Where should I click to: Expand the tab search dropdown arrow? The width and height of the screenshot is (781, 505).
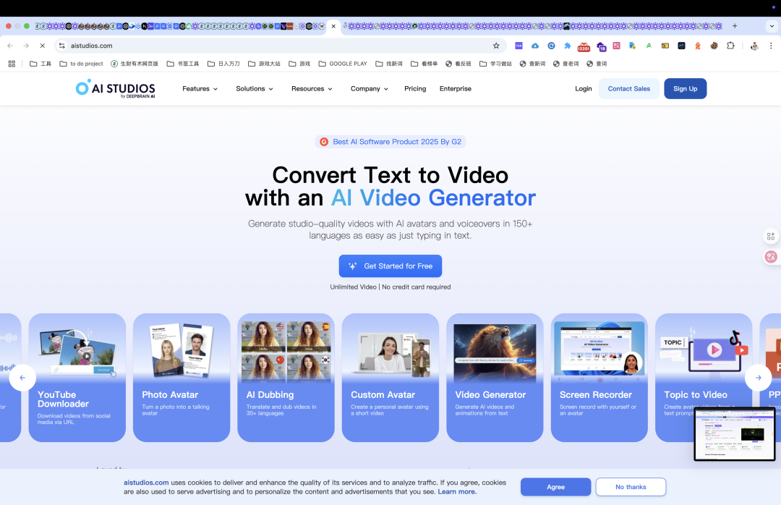[x=772, y=26]
